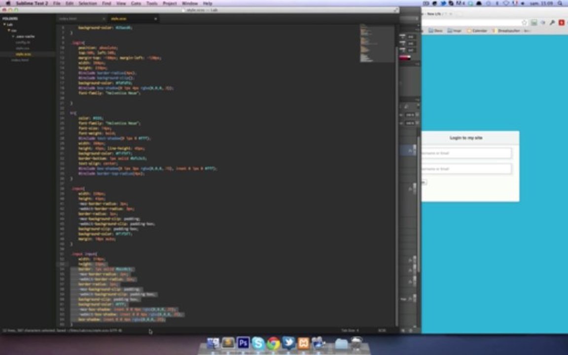Click the small login submit button
568x355 pixels.
pos(424,182)
